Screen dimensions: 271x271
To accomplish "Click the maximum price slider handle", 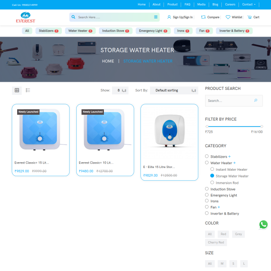I will tap(262, 126).
